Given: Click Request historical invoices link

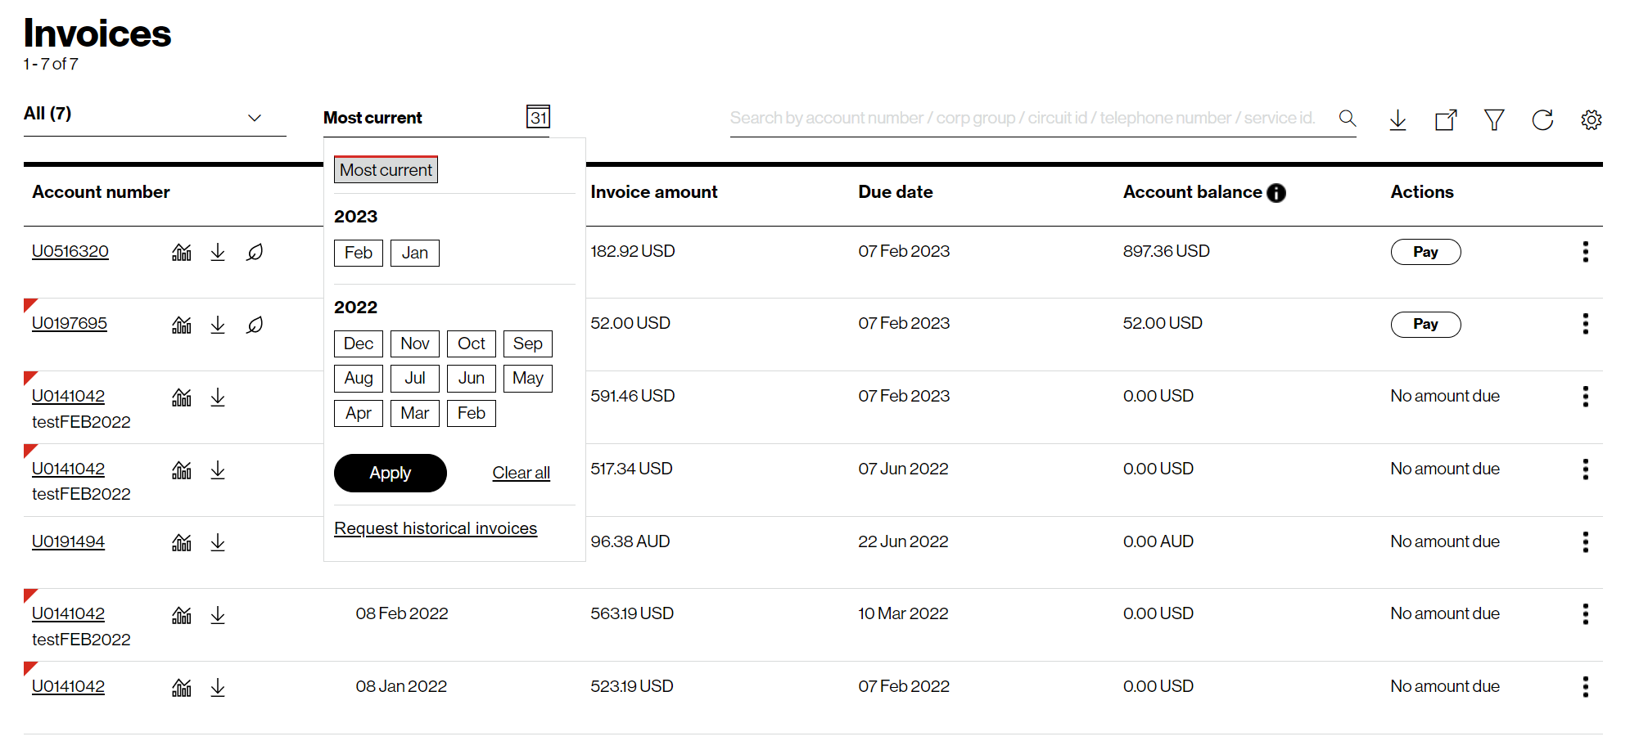Looking at the screenshot, I should (x=436, y=528).
